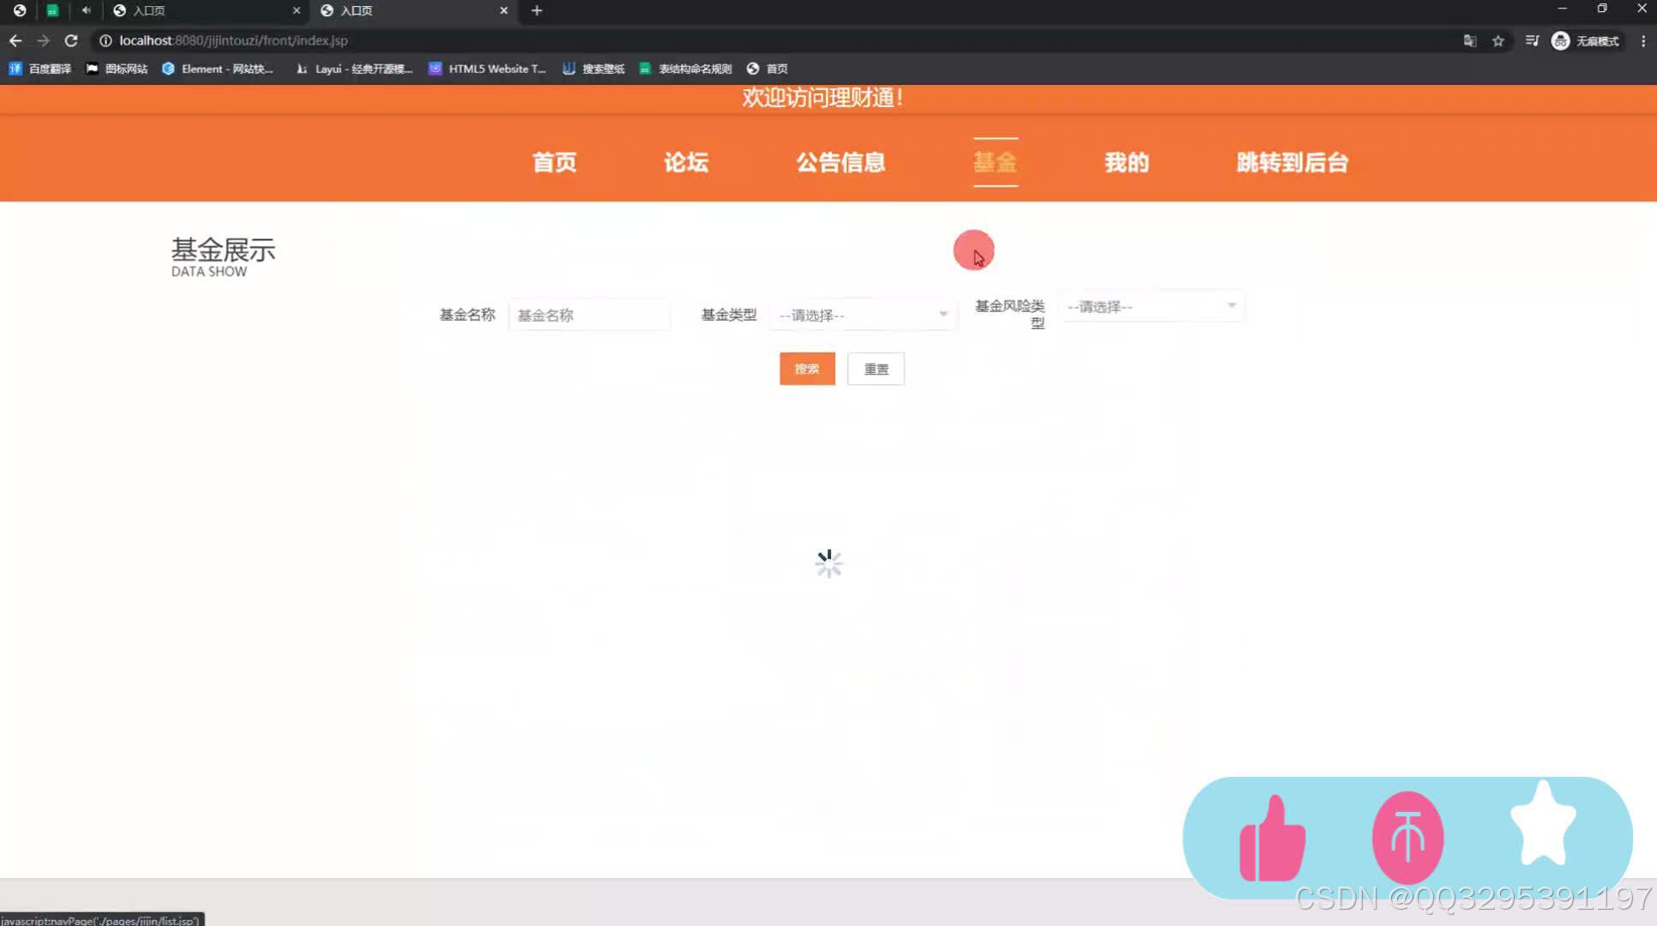Open the 搜索壁纸 bookmark

tap(594, 69)
